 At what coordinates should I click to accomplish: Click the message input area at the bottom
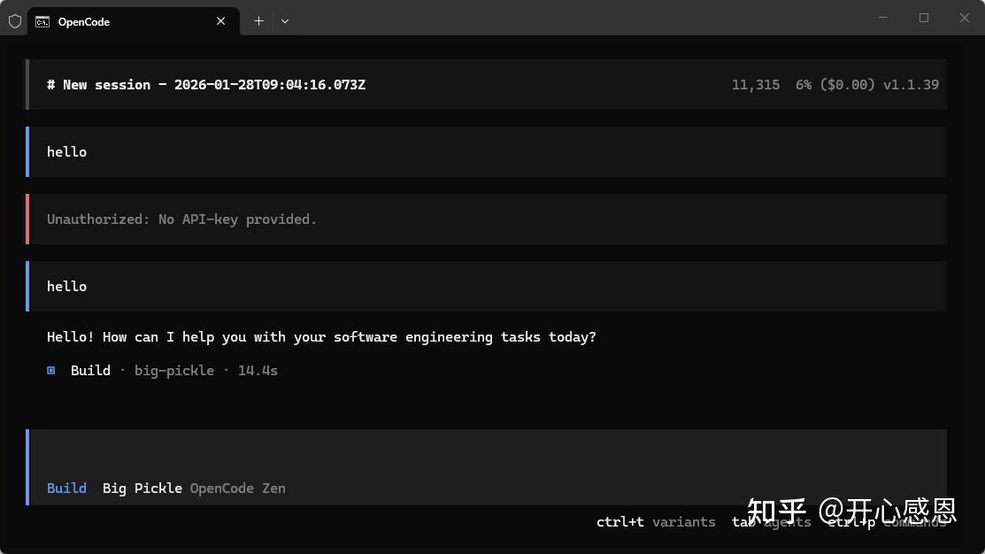click(x=487, y=456)
